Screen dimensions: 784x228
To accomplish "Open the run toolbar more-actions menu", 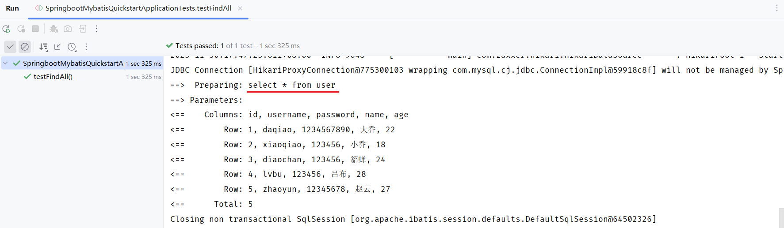I will coord(96,29).
